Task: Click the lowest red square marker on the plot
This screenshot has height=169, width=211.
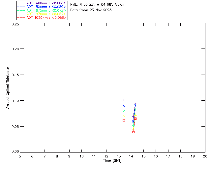Action: pyautogui.click(x=133, y=132)
